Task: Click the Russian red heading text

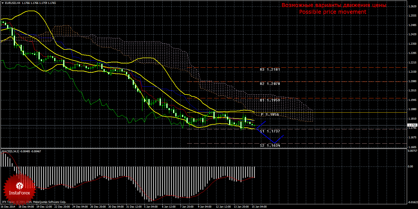Action: click(334, 5)
